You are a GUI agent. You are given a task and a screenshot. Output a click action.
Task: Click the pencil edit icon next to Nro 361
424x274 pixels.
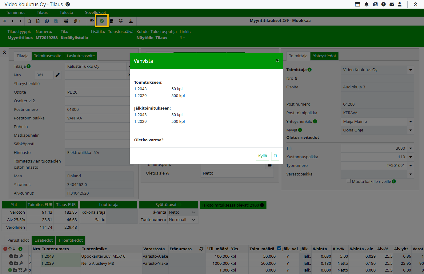58,75
